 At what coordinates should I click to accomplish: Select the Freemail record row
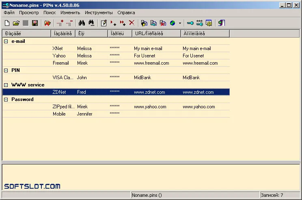click(116, 63)
